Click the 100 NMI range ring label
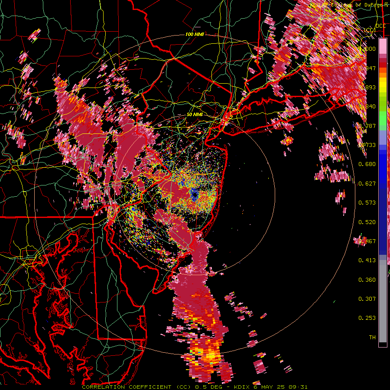The height and width of the screenshot is (390, 390). pyautogui.click(x=195, y=34)
